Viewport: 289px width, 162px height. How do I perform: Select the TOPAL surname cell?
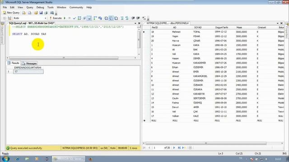[203, 32]
